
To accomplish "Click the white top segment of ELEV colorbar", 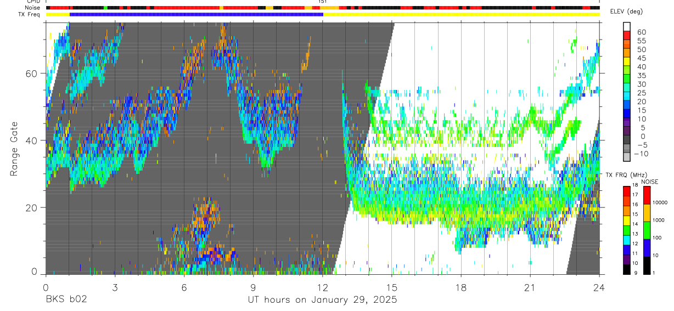I will 627,27.
